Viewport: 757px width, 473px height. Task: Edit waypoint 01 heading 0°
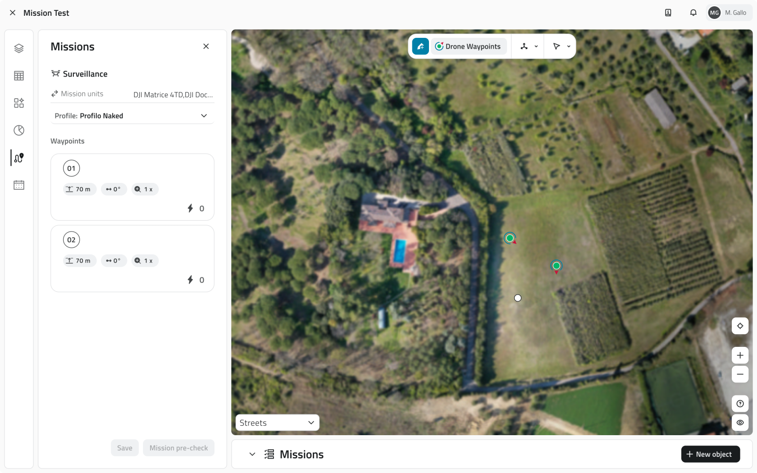(114, 189)
